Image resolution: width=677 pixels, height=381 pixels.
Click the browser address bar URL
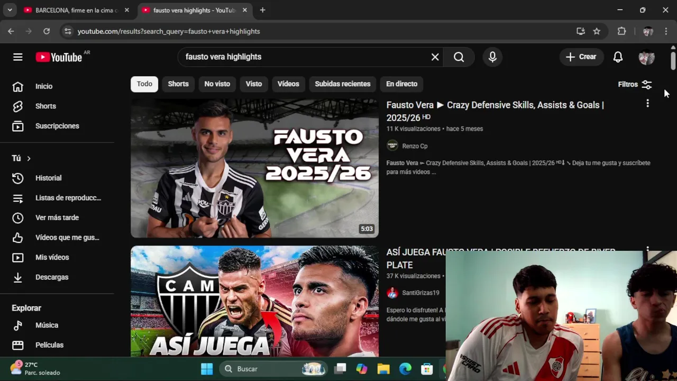click(169, 31)
